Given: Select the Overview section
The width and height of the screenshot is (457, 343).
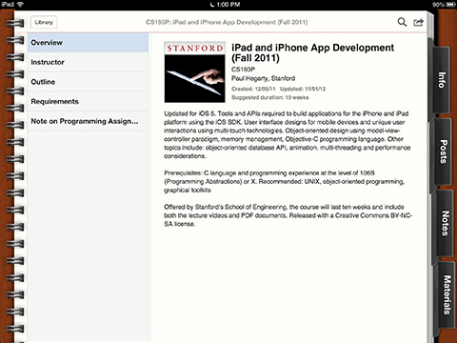Looking at the screenshot, I should coord(88,43).
